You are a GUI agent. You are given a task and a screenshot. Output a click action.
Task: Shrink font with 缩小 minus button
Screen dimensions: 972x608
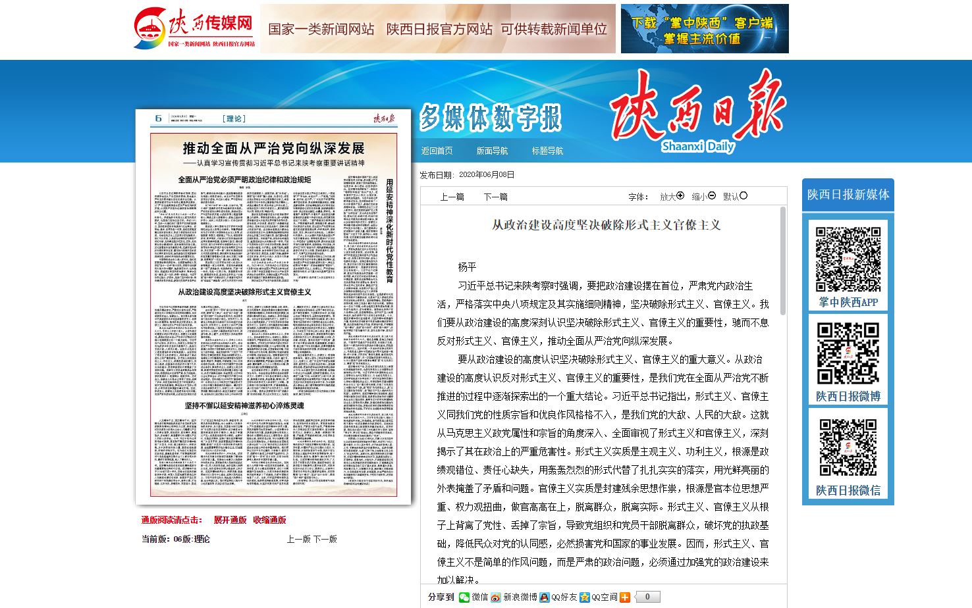[x=712, y=196]
